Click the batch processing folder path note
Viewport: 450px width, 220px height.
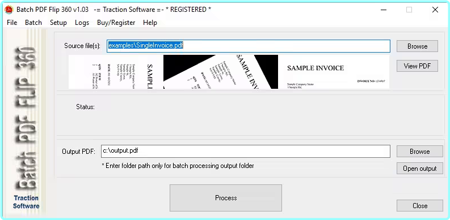178,166
